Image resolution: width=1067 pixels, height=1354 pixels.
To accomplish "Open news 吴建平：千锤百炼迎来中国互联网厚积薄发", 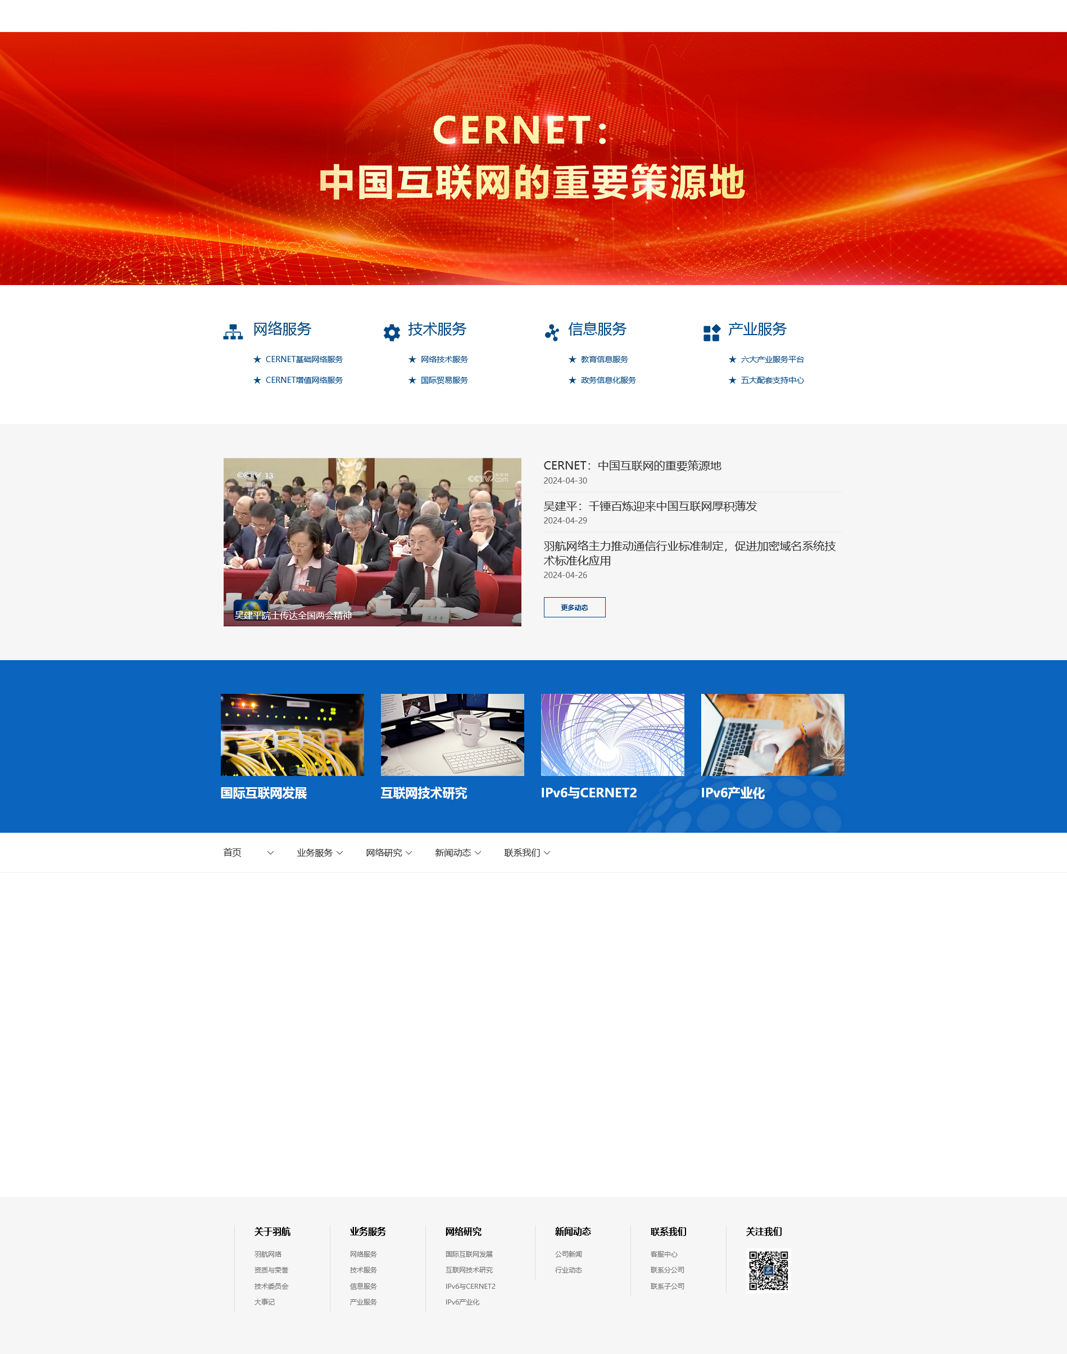I will tap(650, 506).
